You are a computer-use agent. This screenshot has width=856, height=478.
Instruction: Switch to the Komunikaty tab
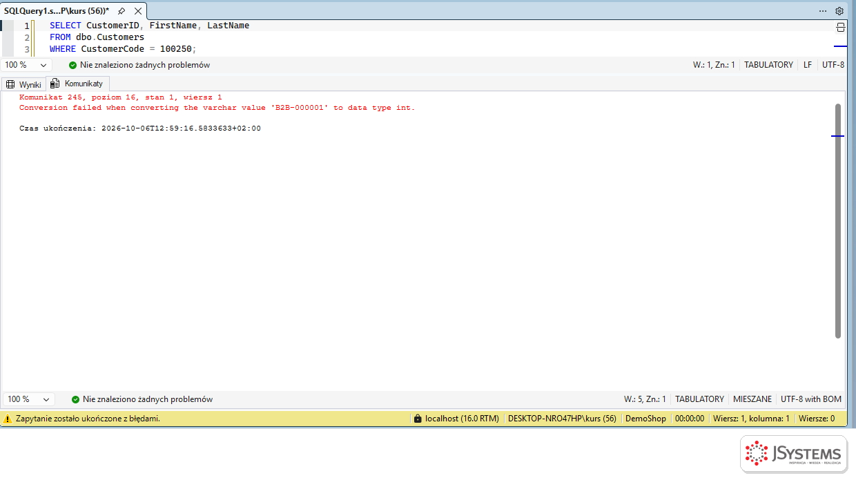77,84
